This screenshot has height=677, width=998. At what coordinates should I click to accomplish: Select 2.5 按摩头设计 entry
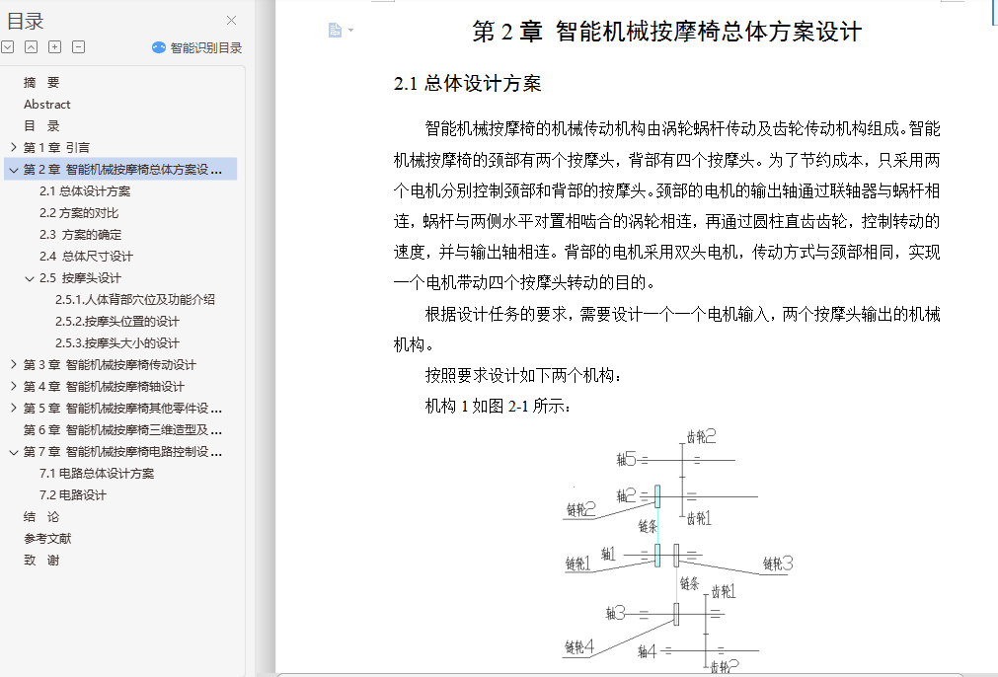80,278
